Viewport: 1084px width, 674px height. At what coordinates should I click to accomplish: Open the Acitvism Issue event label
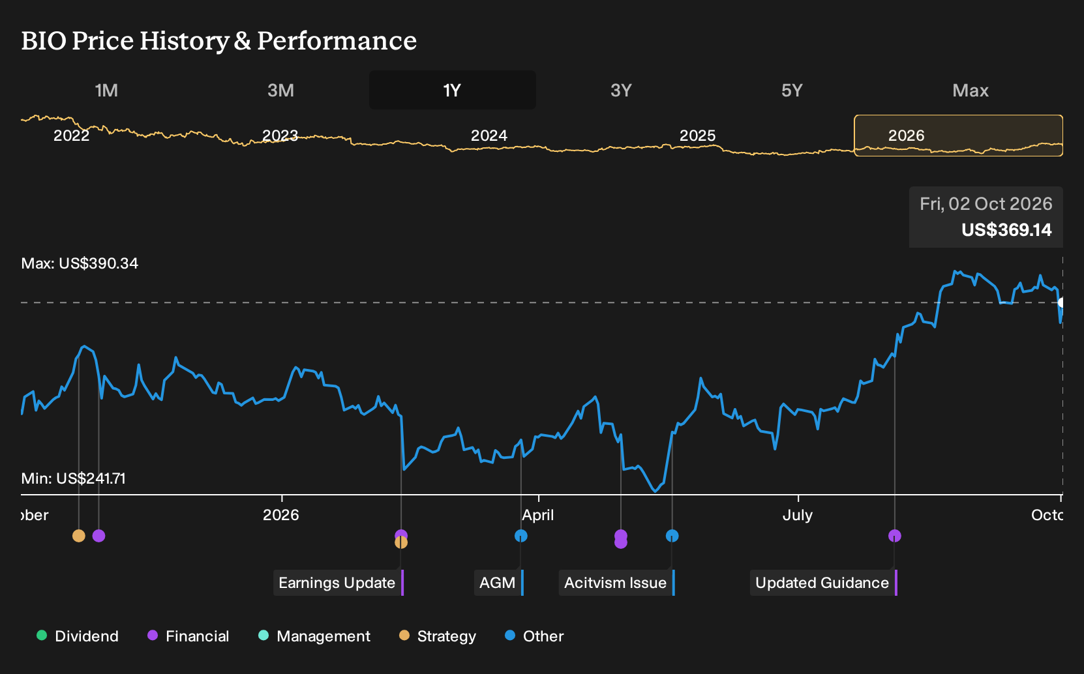click(616, 583)
